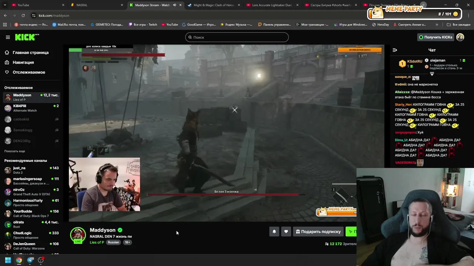Show hidden bookmarks overflow chevron
474x266 pixels.
437,25
